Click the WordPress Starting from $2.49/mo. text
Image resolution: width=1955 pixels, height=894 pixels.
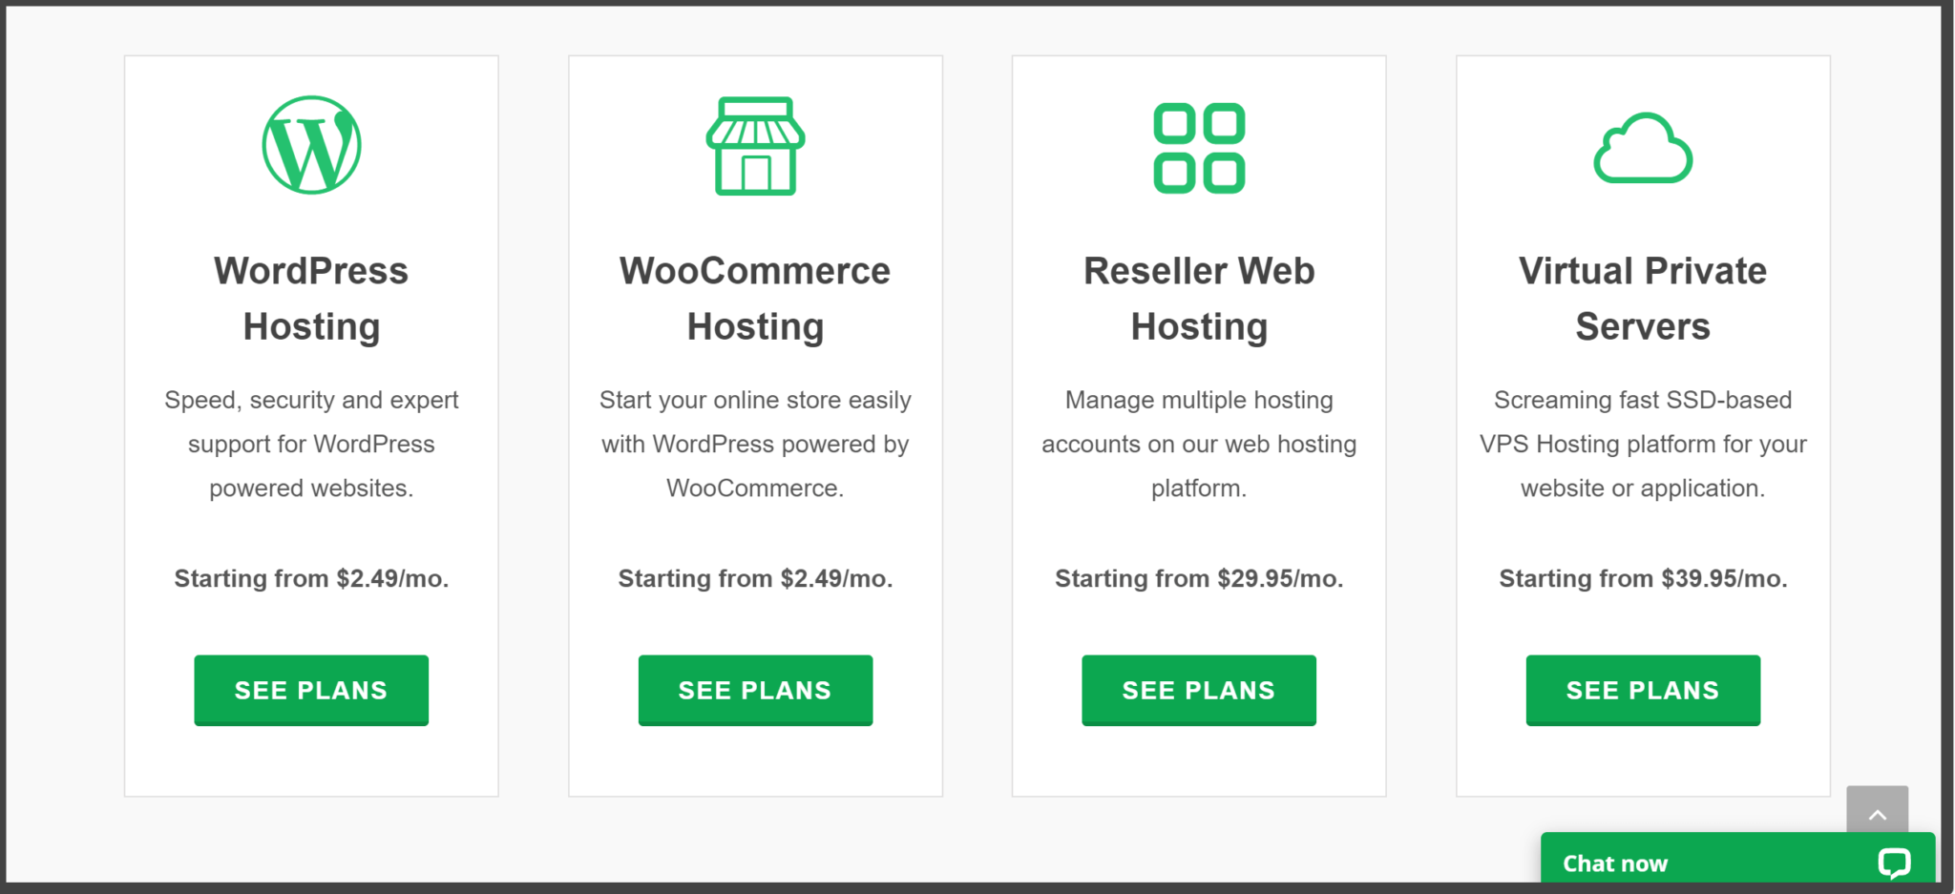311,578
